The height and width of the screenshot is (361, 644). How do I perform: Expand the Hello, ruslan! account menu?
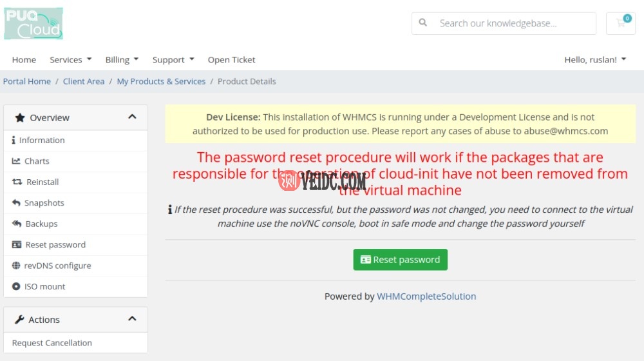click(595, 60)
